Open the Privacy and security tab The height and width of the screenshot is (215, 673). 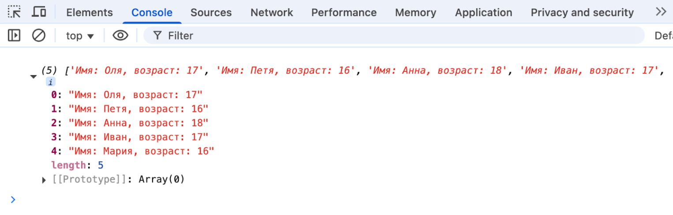coord(582,13)
